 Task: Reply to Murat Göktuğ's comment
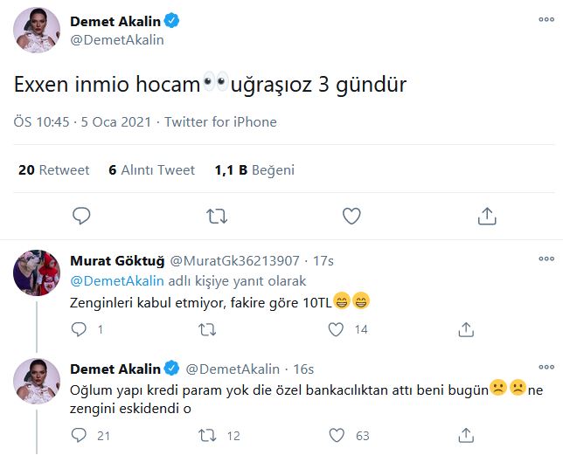79,329
